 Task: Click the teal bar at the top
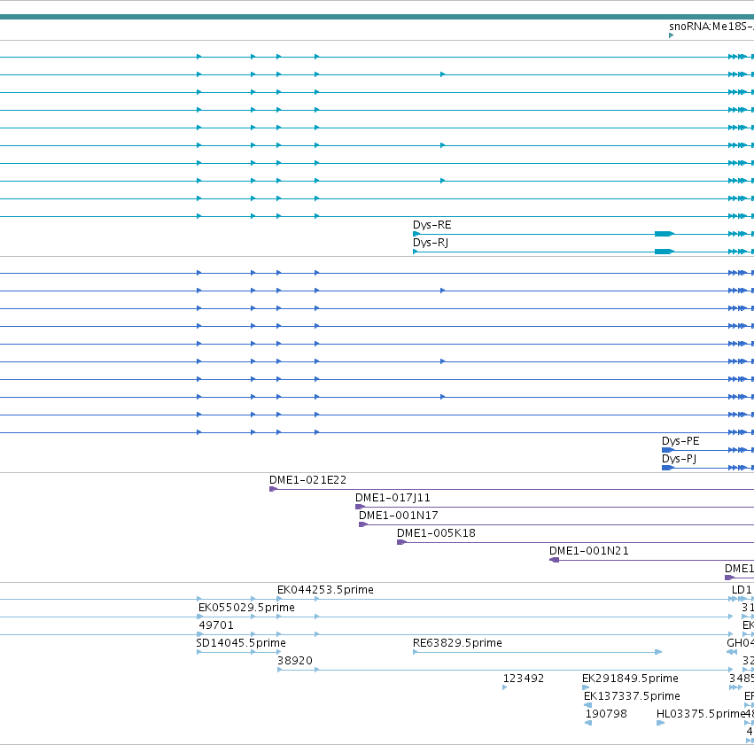click(377, 17)
